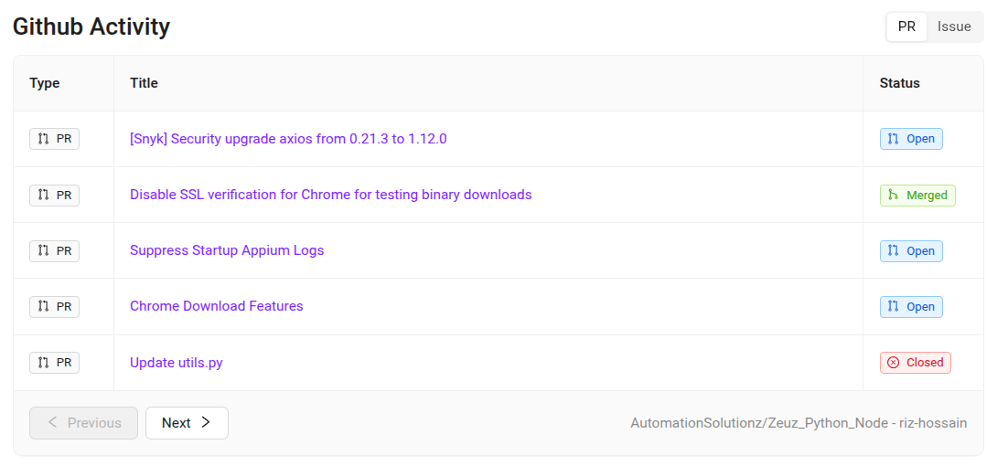
Task: Click the PR tag beside Update utils.py
Action: tap(54, 363)
